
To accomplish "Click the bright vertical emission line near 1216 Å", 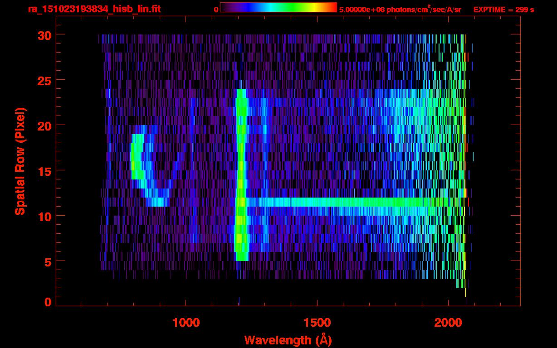I will point(241,174).
